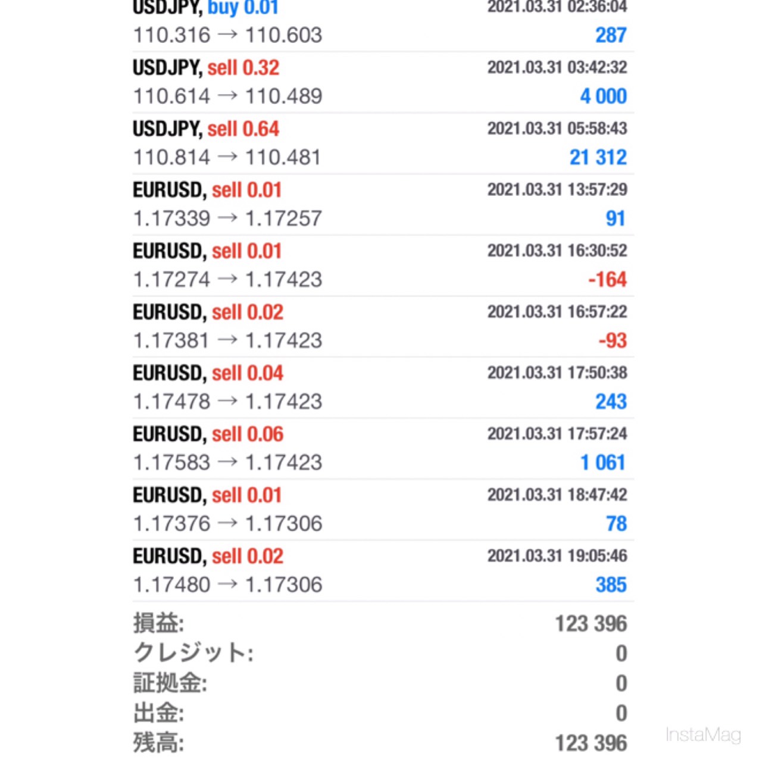Select the USDJPY sell 0.32 trade entry

tap(381, 82)
